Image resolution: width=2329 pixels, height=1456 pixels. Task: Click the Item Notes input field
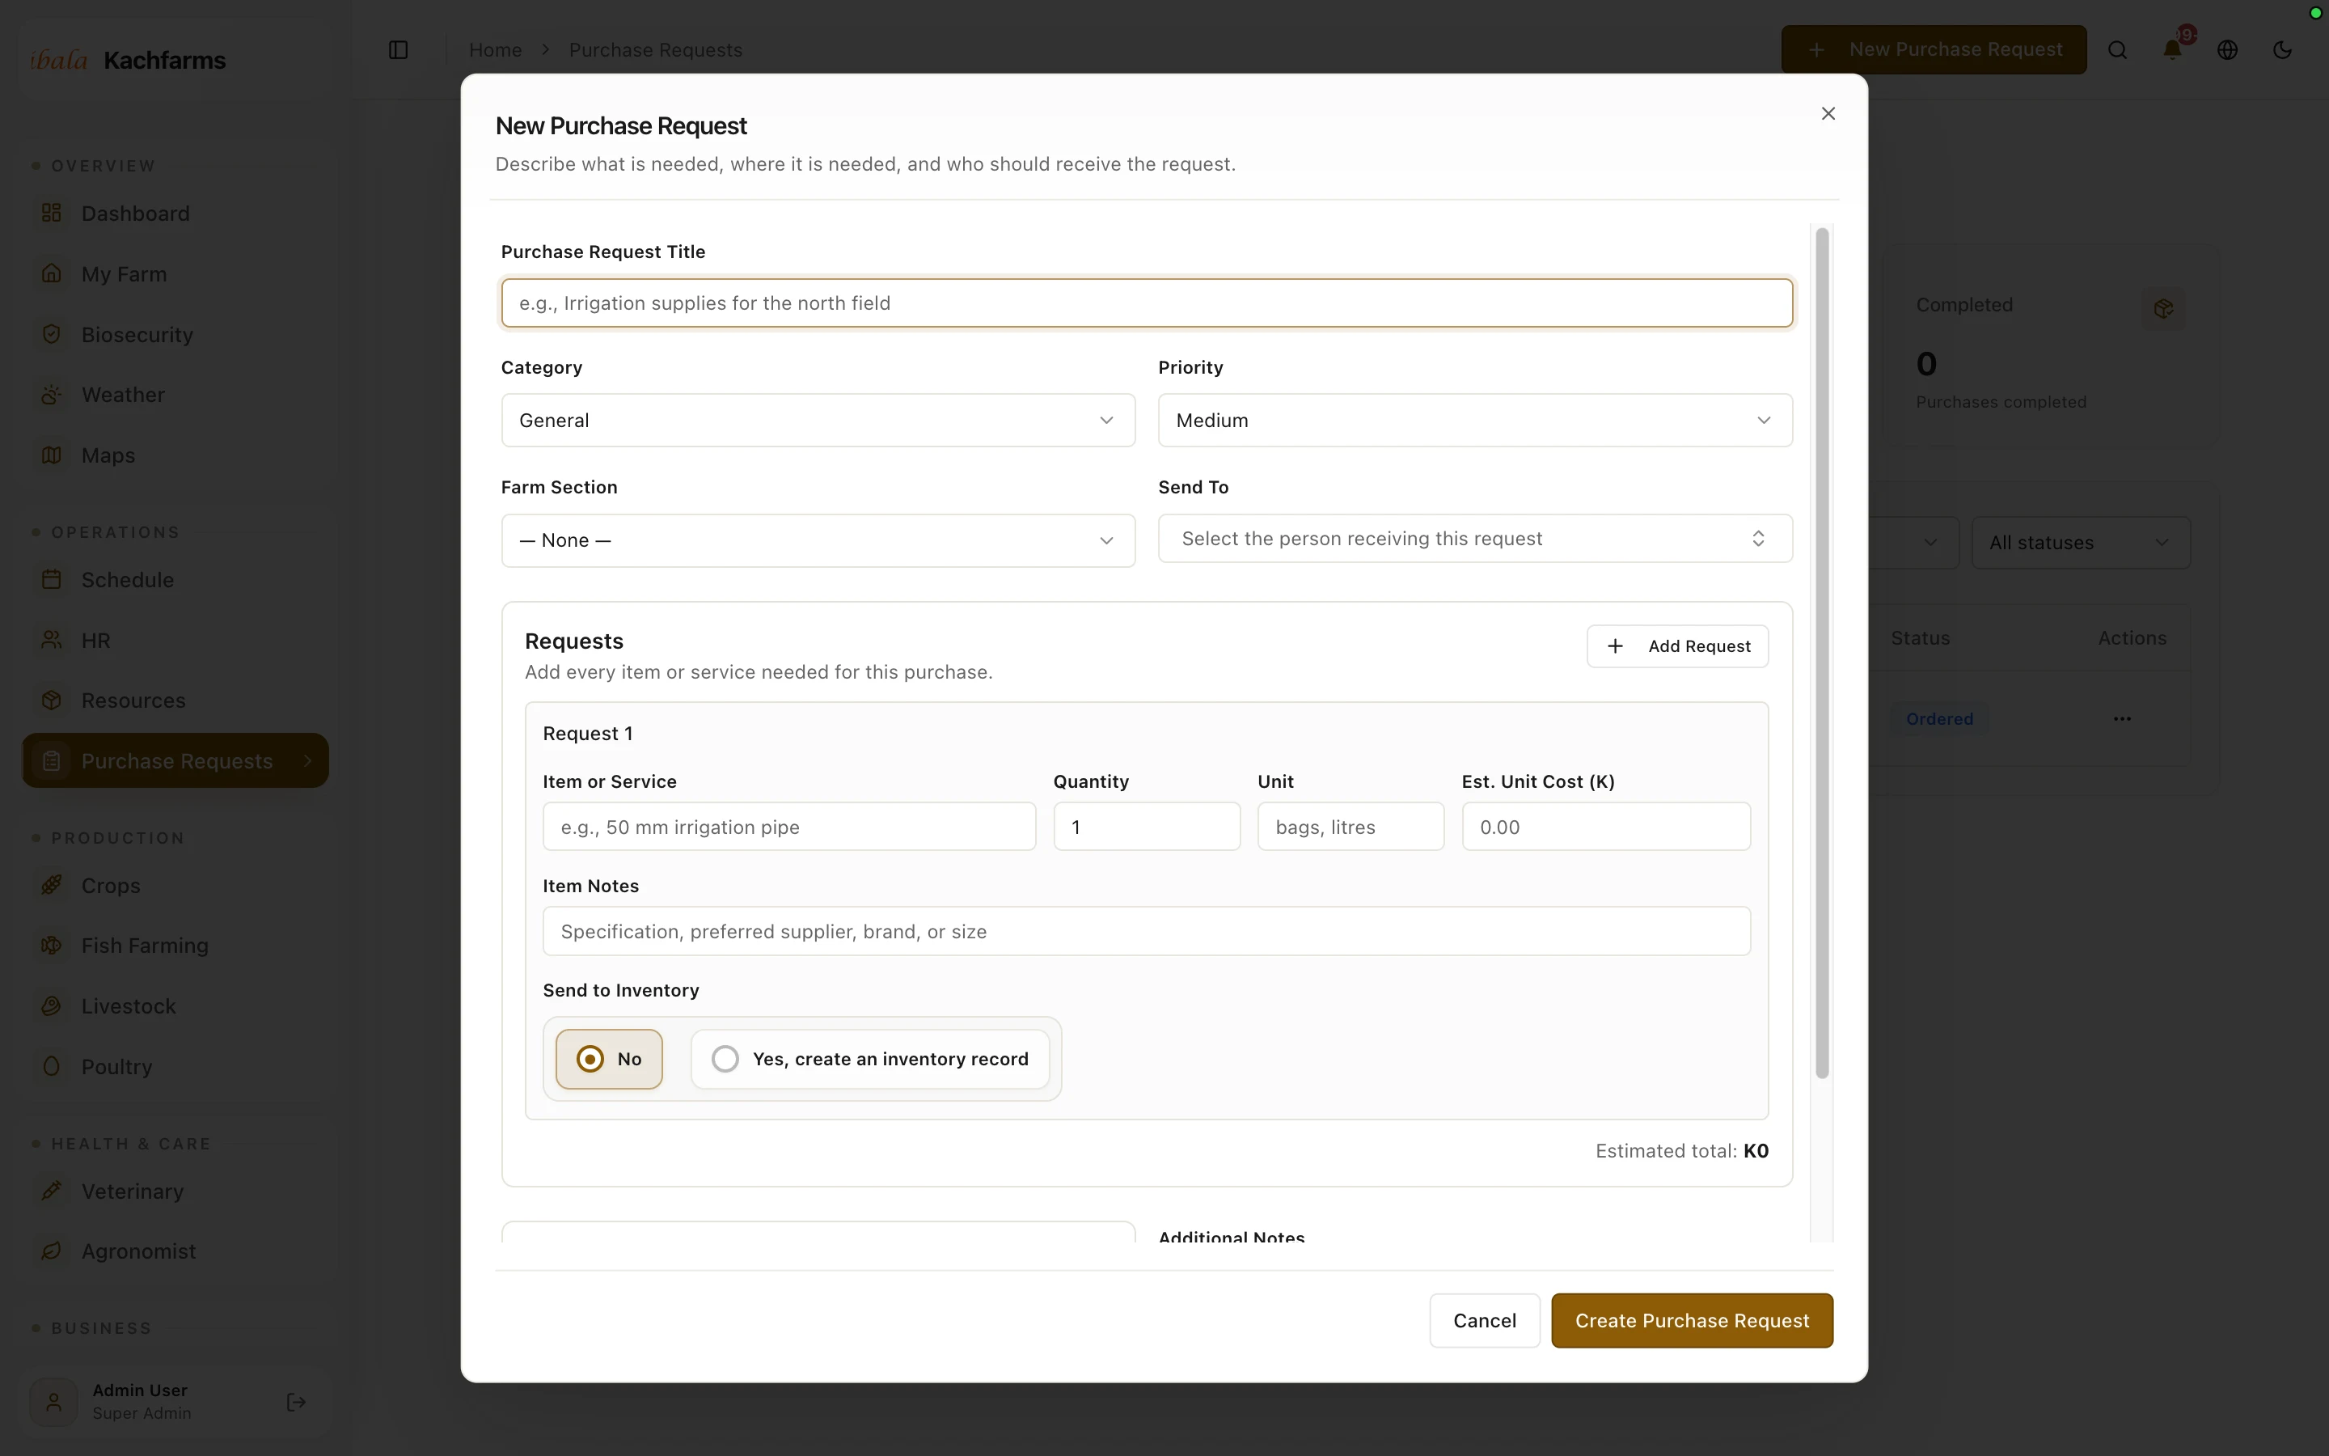[1146, 931]
